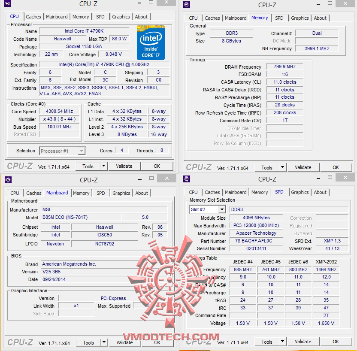
Task: Open Memory tab in SPD window
Action: pyautogui.click(x=260, y=192)
